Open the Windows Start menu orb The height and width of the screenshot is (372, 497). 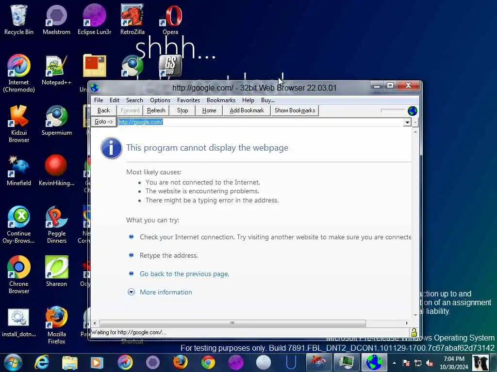(13, 362)
